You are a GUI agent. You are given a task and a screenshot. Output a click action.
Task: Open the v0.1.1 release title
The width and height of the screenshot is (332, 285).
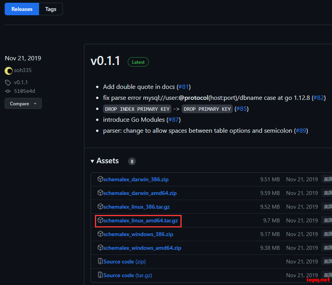tap(105, 61)
